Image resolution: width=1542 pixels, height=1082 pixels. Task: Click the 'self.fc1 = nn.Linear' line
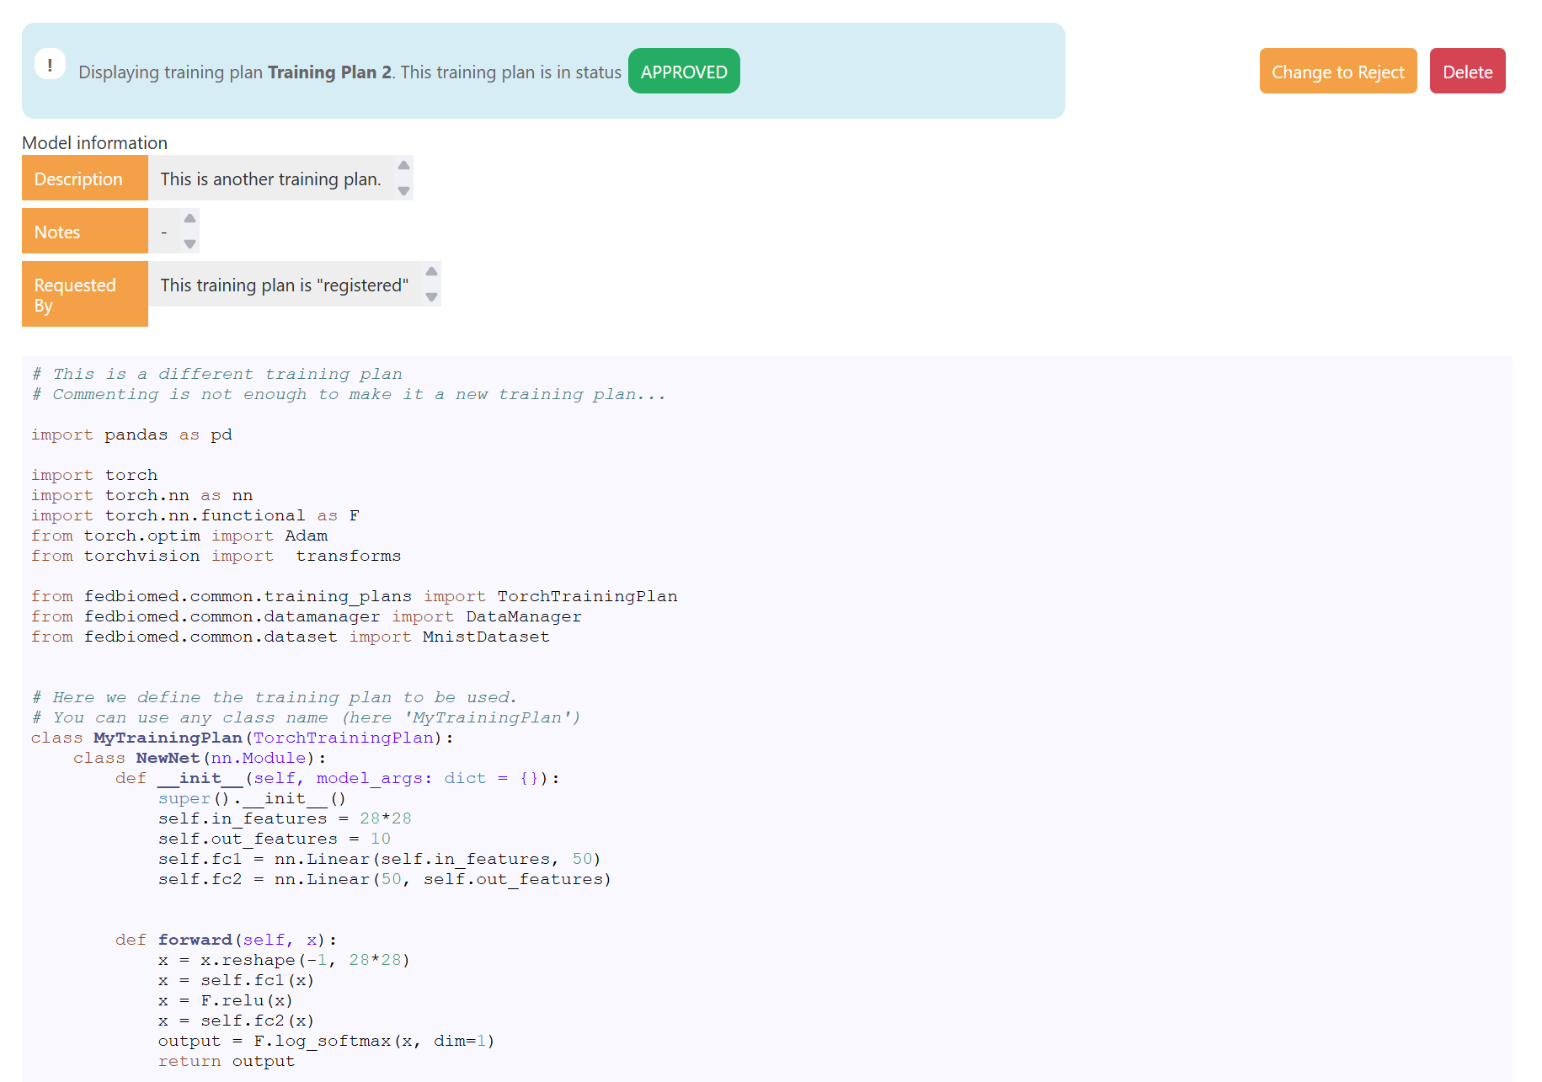(x=380, y=859)
